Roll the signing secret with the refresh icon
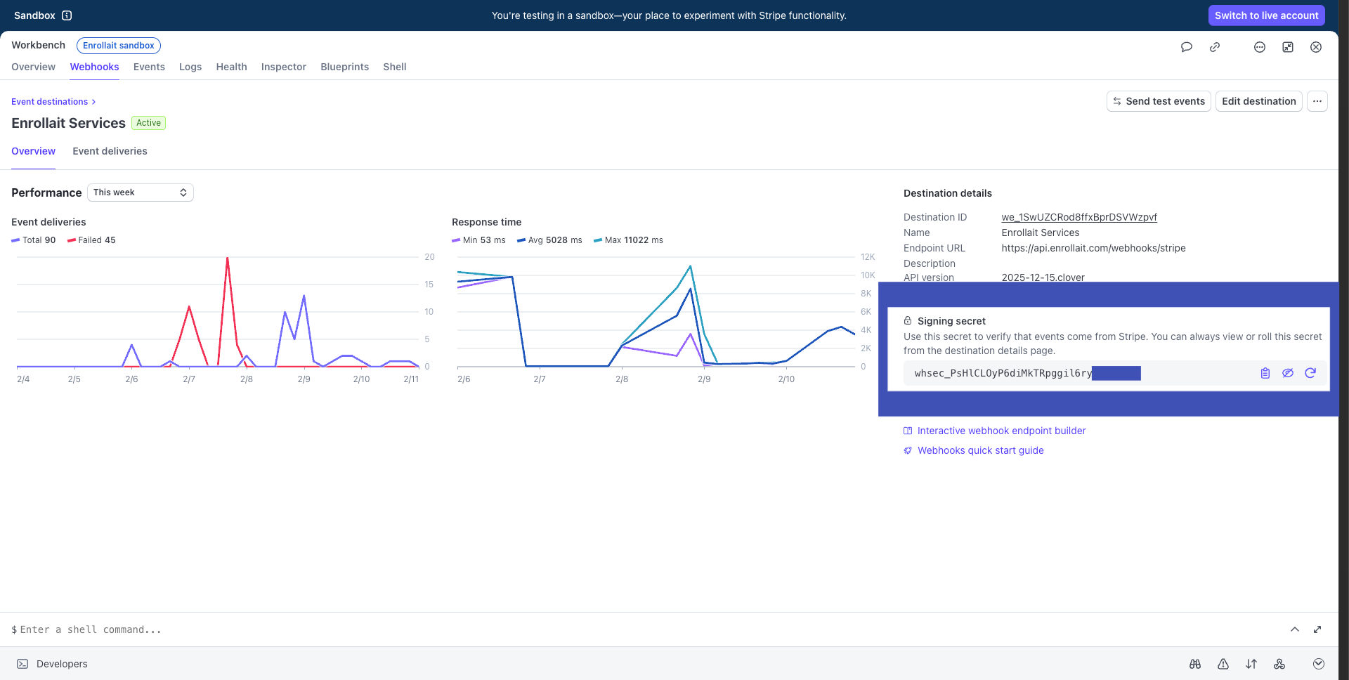 click(x=1311, y=373)
